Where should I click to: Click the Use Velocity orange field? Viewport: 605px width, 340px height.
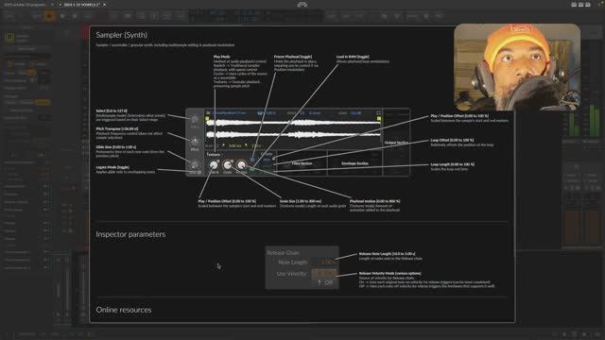324,273
